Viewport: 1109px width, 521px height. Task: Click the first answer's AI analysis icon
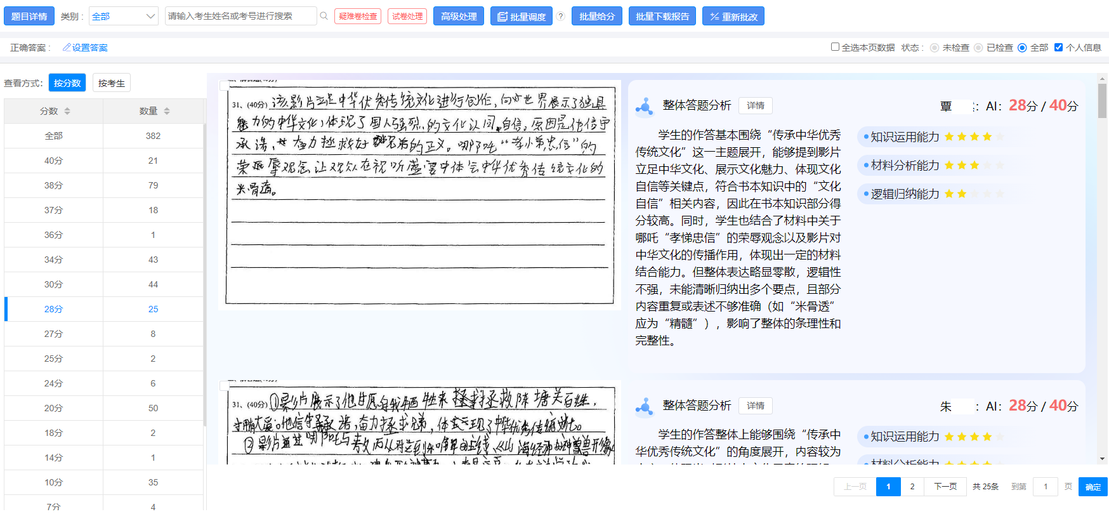[645, 106]
